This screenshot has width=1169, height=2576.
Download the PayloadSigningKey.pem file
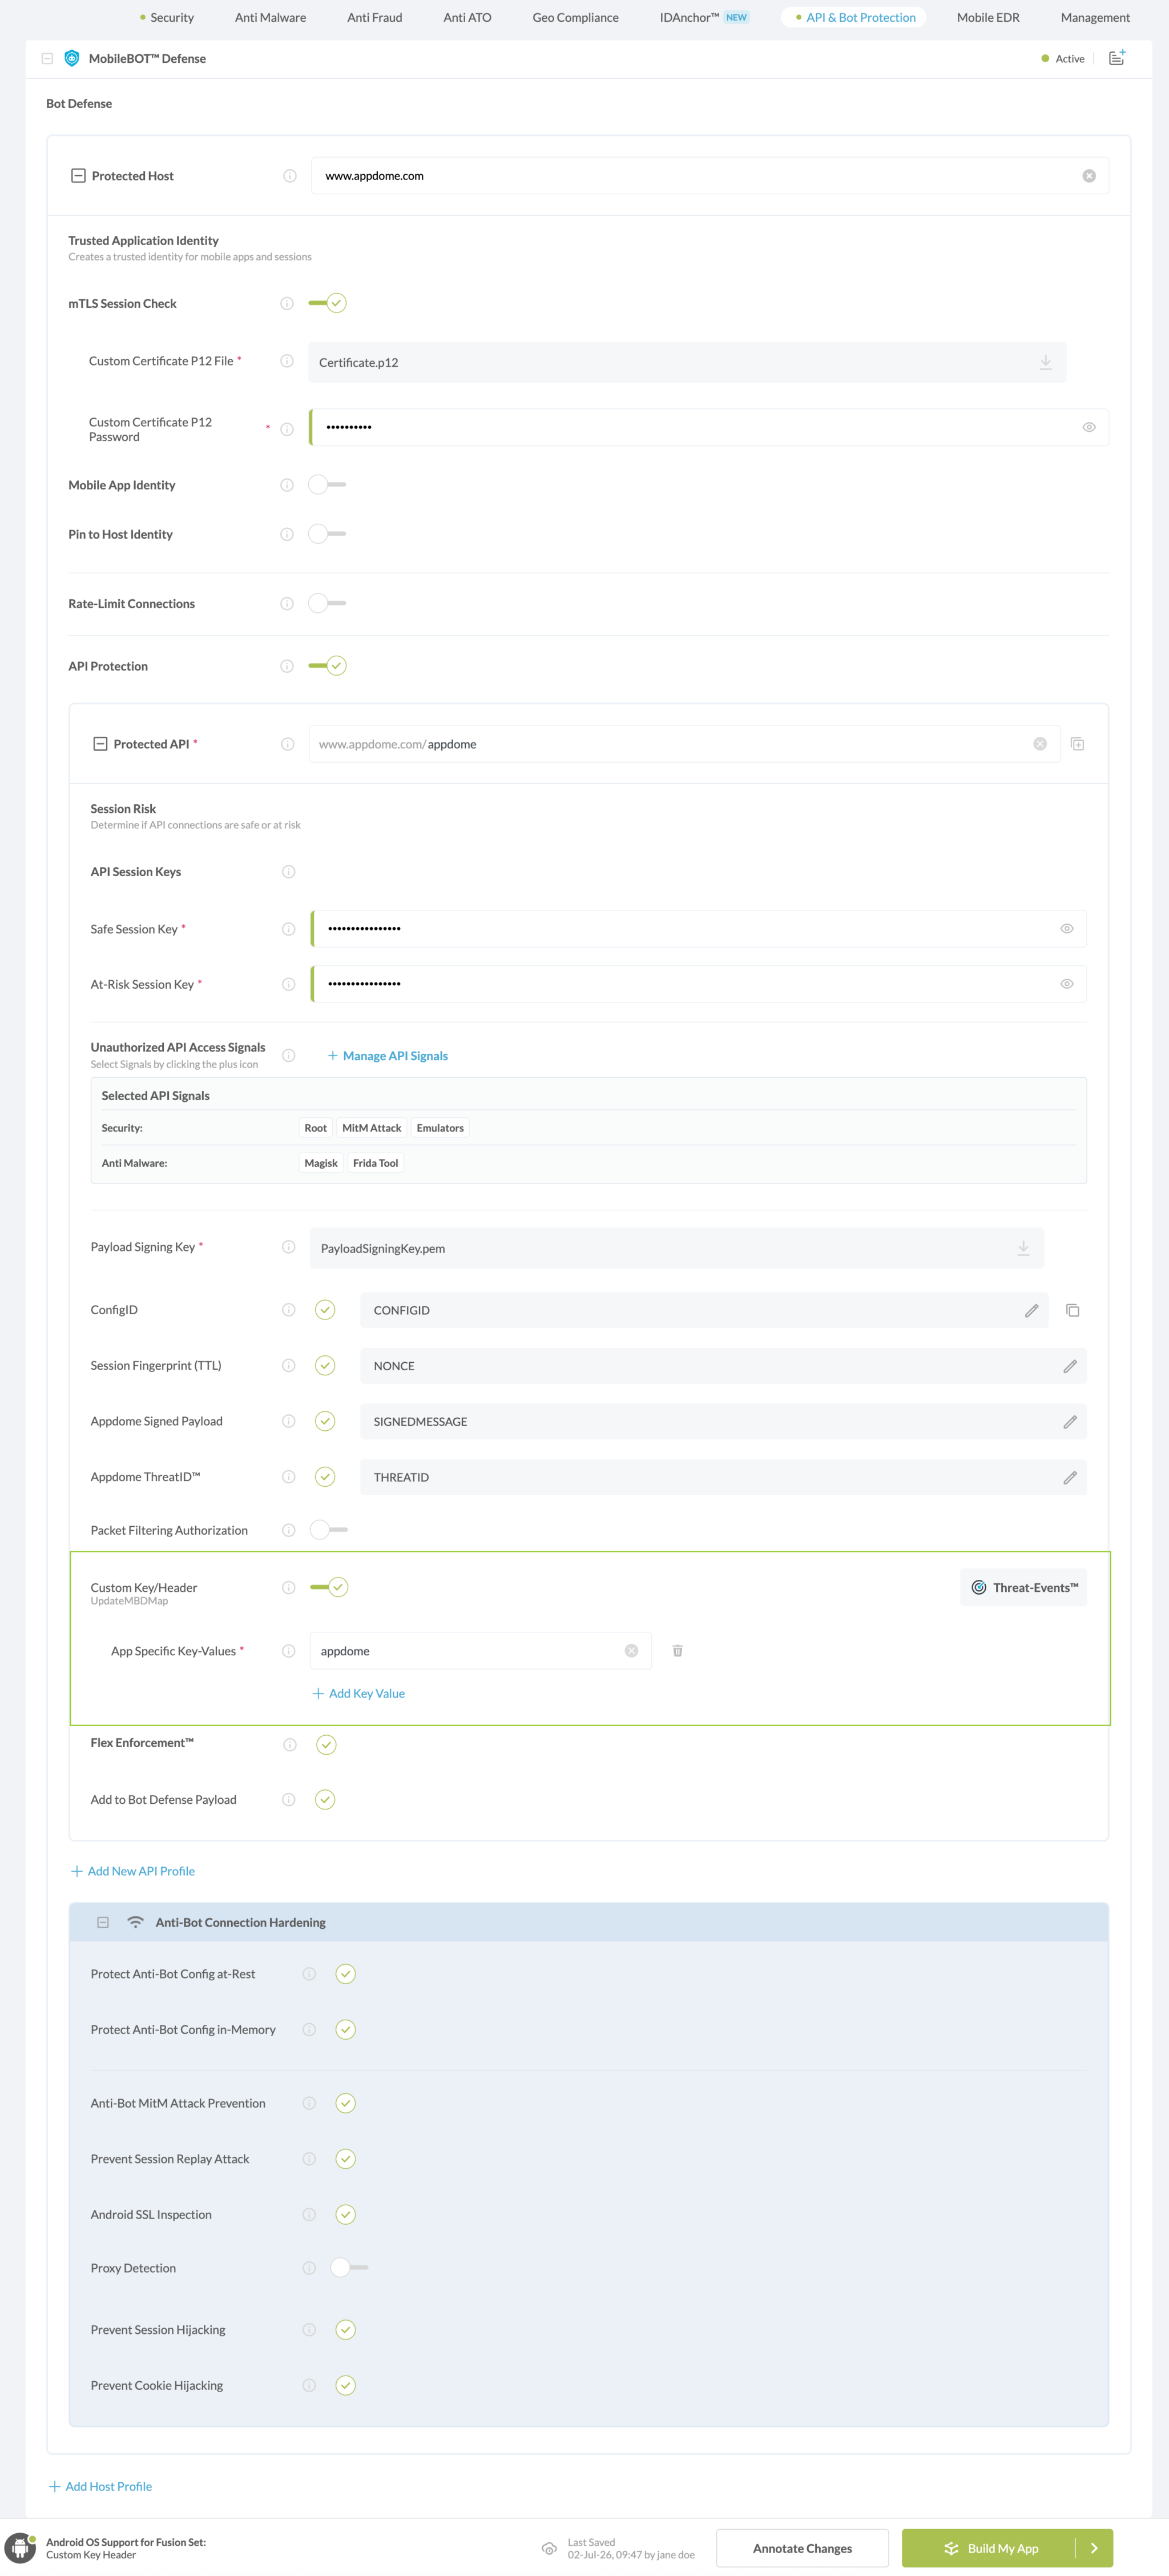[1023, 1248]
